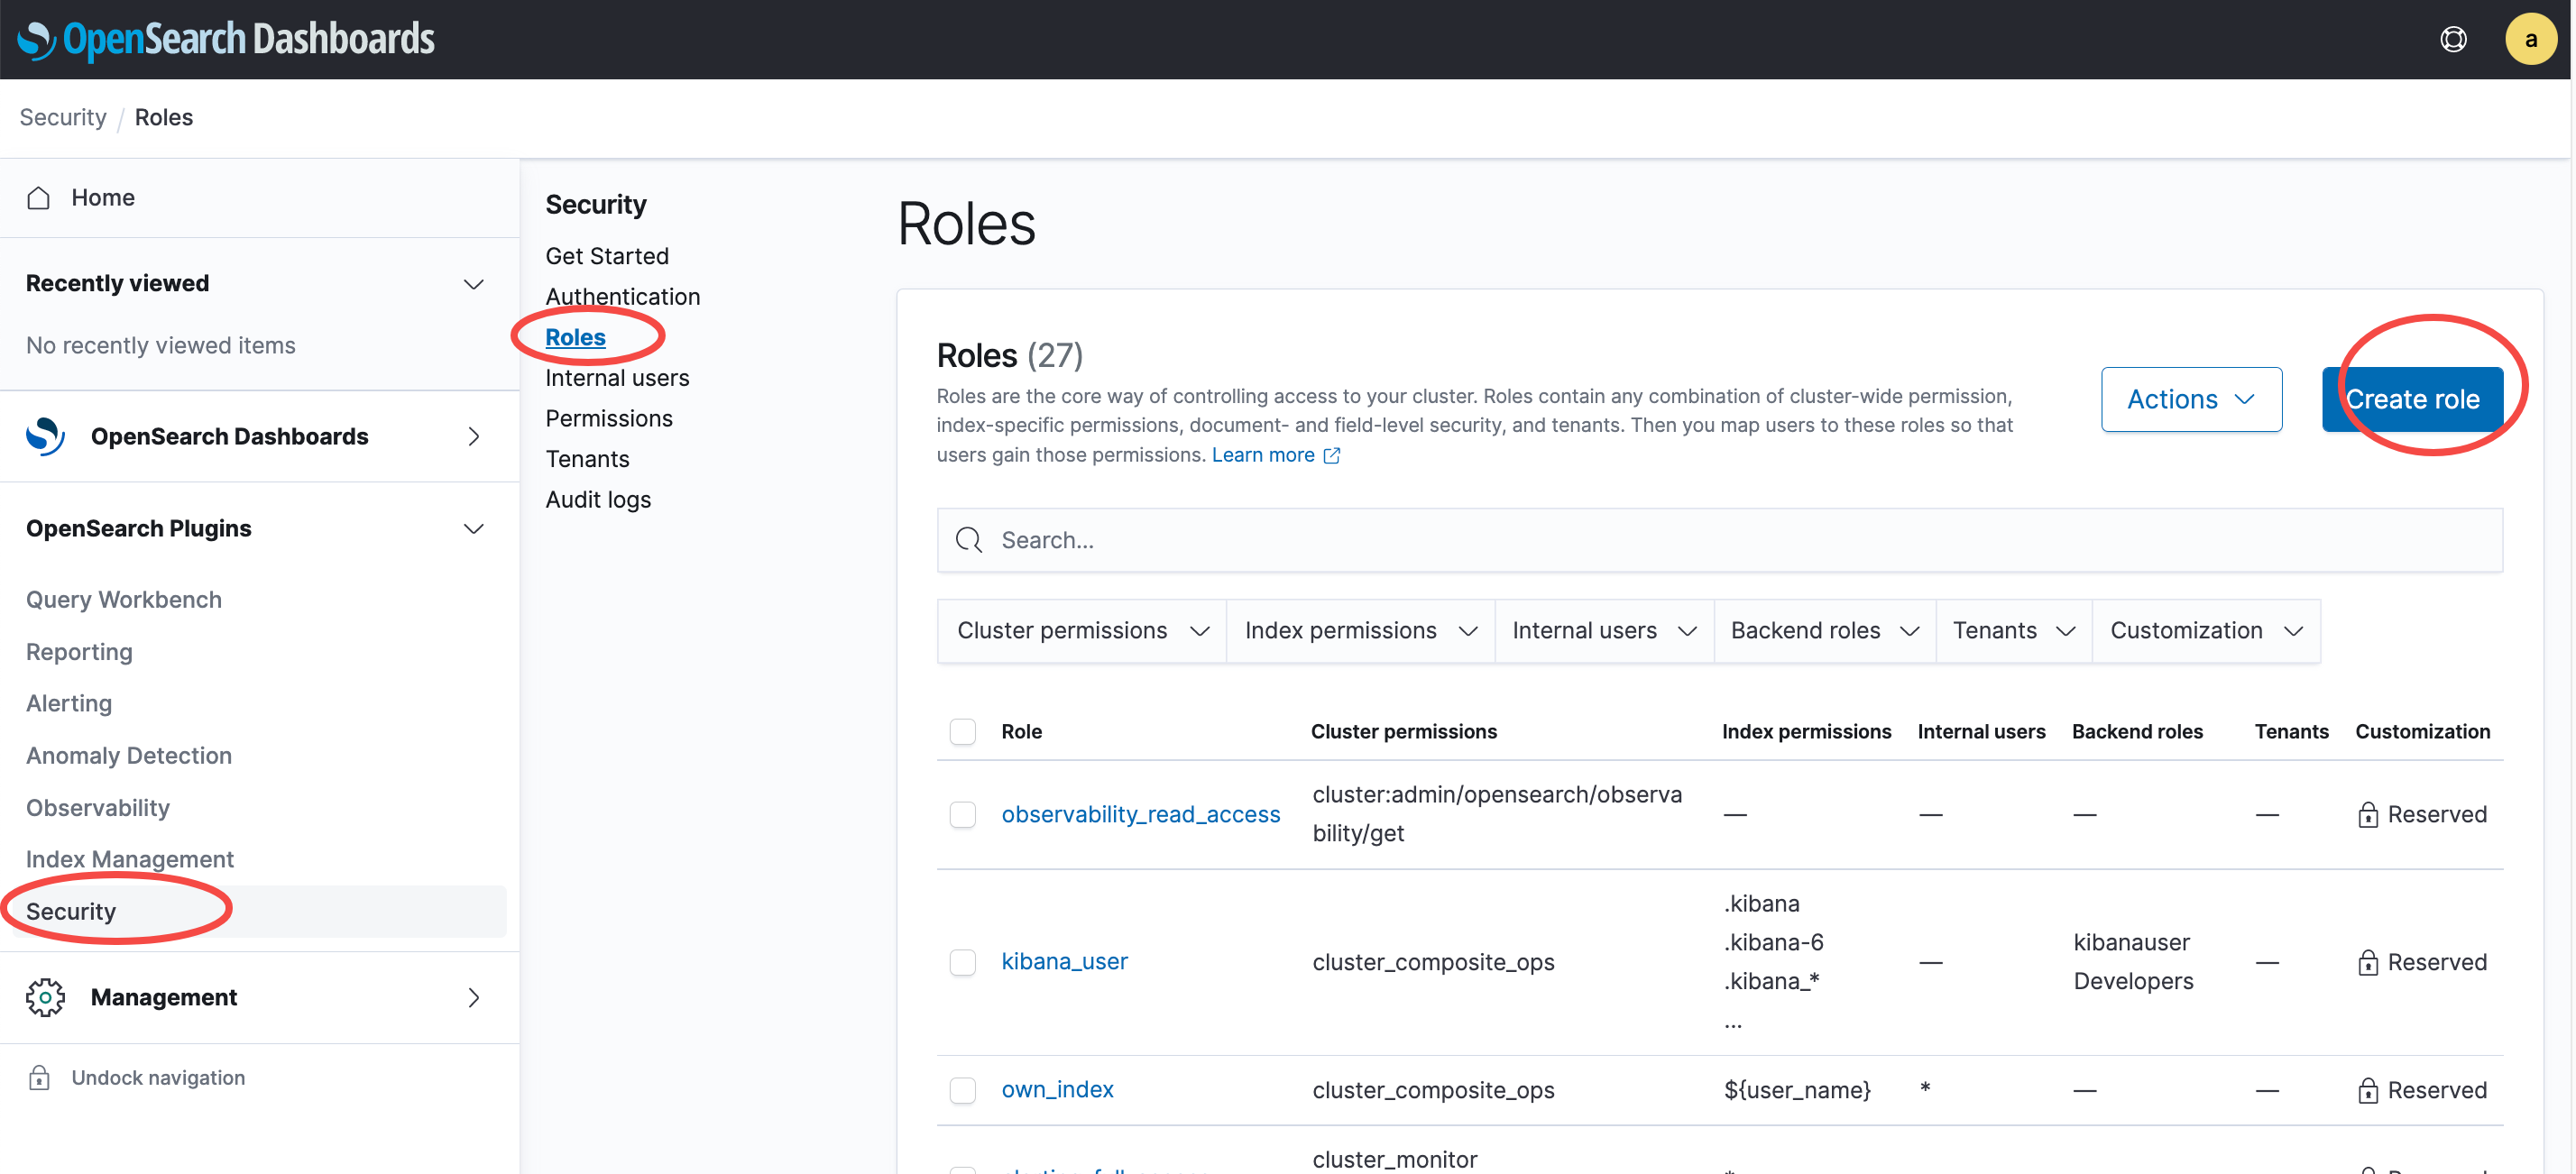Click the OpenSearch logo in sidebar section
Image resolution: width=2576 pixels, height=1174 pixels.
(45, 436)
